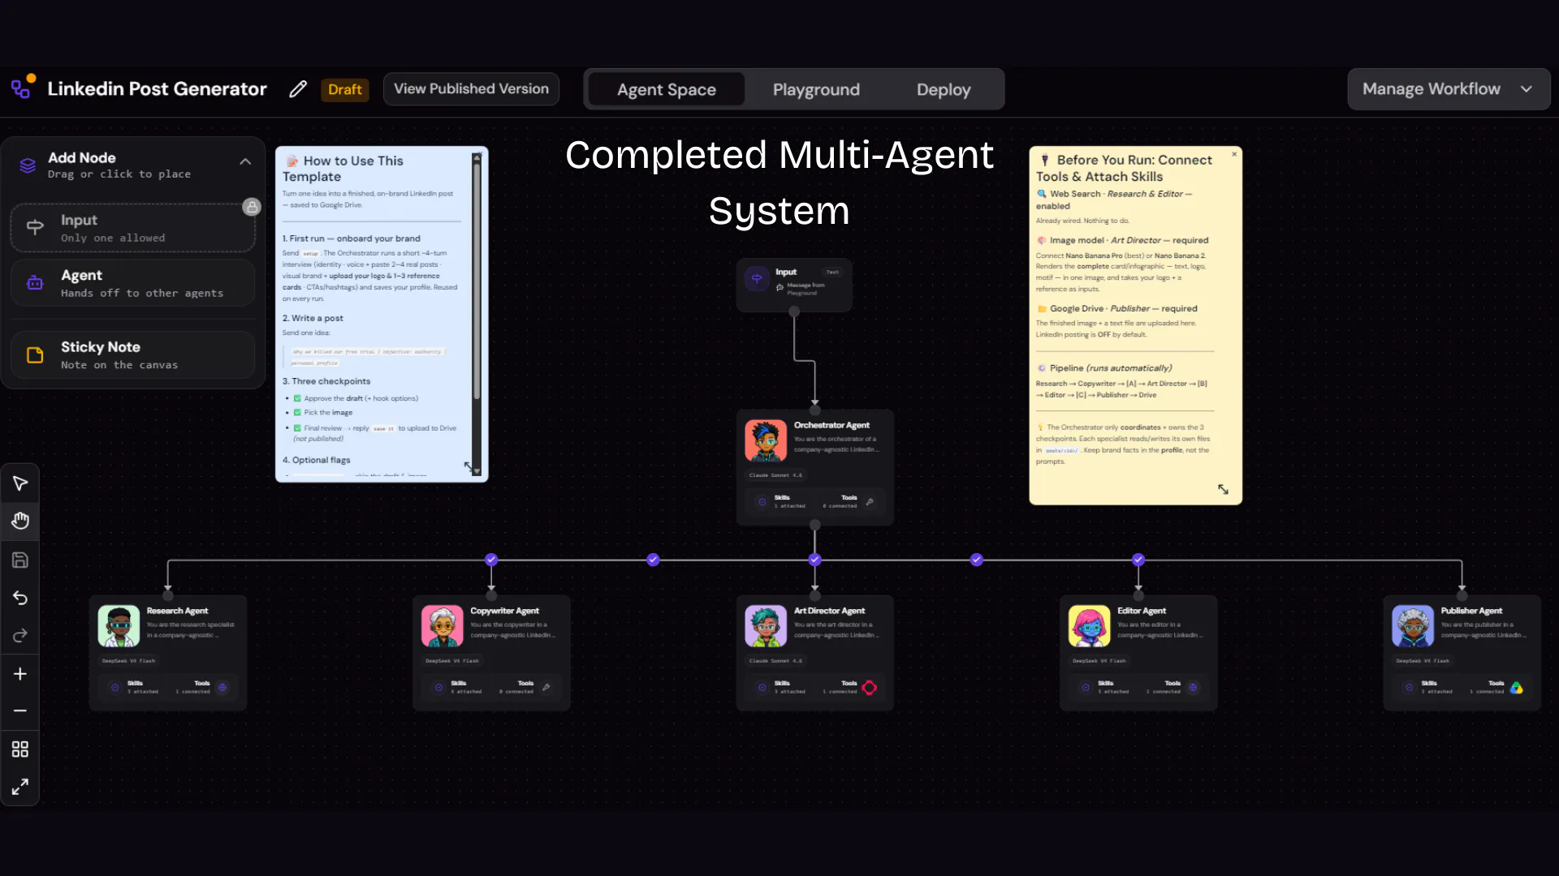
Task: Switch to the Agent Space tab
Action: tap(667, 89)
